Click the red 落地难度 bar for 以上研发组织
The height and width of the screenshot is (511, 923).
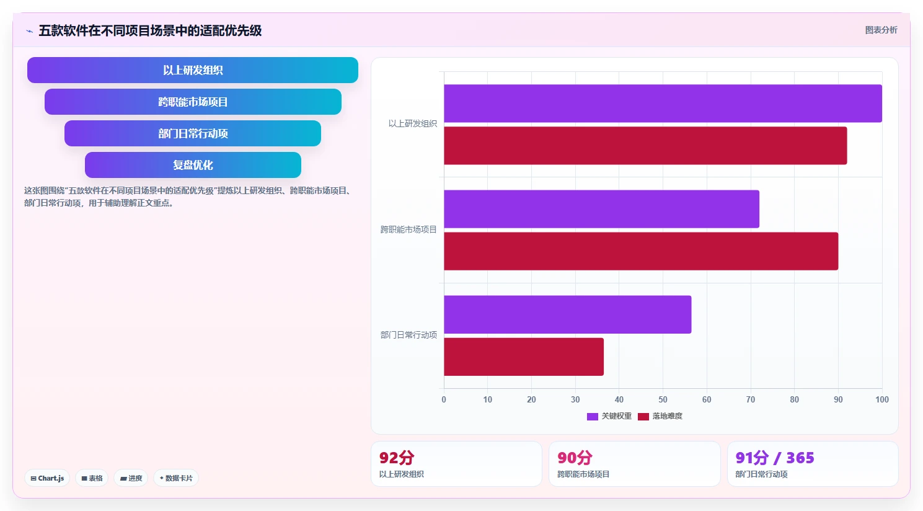(645, 146)
